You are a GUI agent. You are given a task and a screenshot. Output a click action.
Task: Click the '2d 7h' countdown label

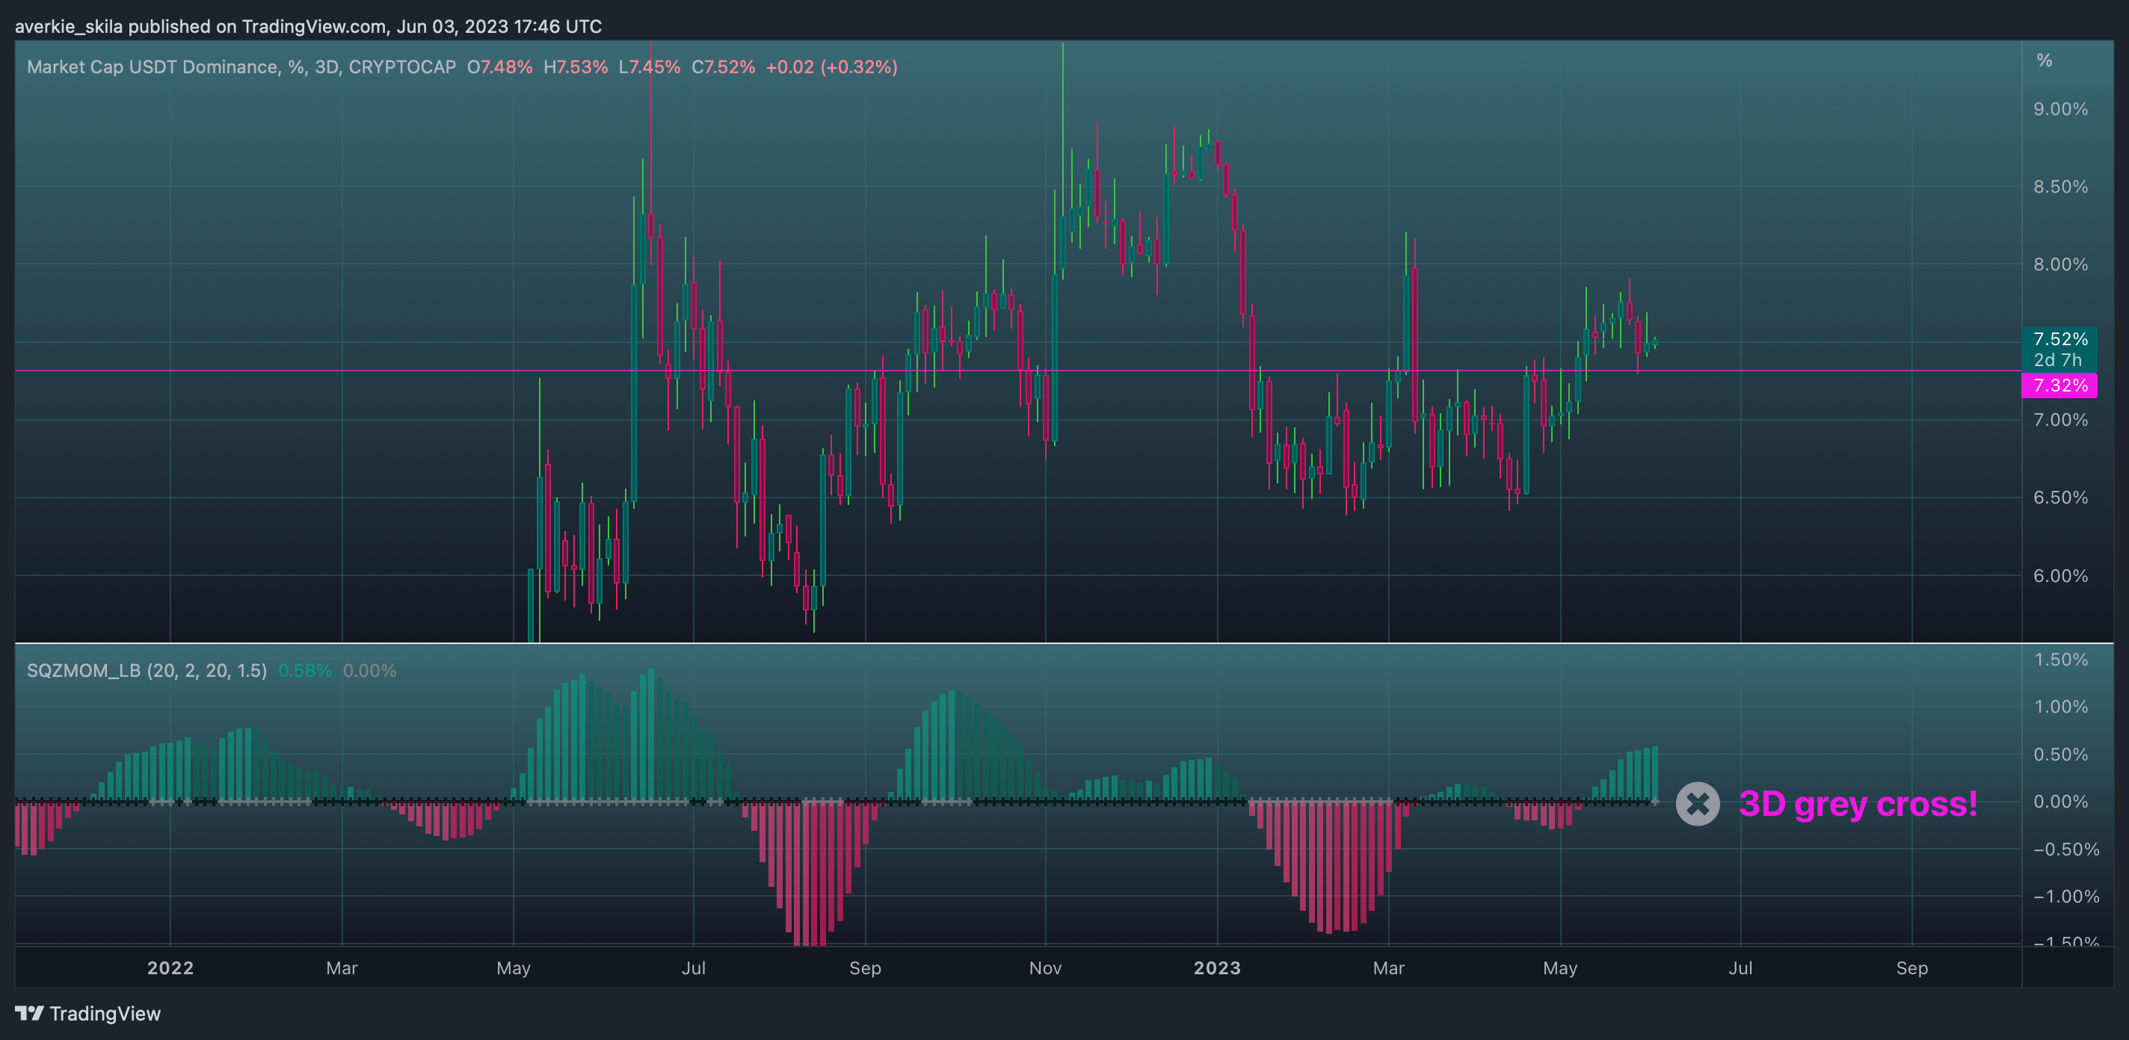[x=2057, y=359]
